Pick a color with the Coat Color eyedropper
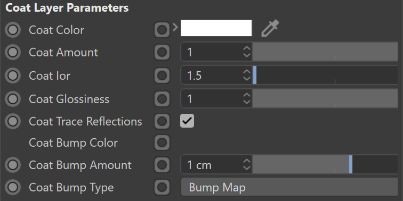This screenshot has width=403, height=201. [270, 28]
